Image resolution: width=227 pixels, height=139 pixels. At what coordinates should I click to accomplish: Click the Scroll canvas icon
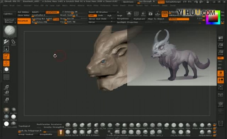tap(221, 39)
